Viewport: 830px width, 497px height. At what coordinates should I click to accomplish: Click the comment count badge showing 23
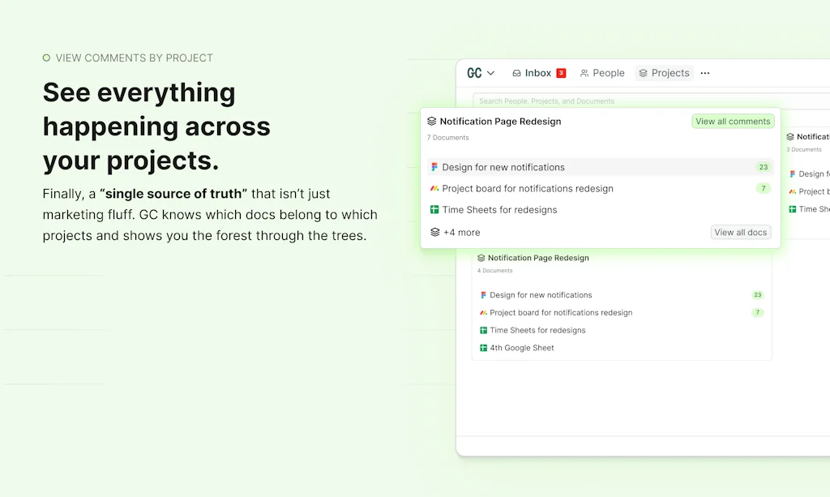click(762, 167)
